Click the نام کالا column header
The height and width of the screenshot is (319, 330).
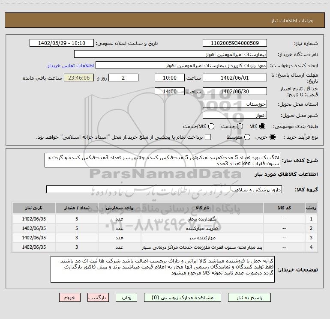(202, 208)
